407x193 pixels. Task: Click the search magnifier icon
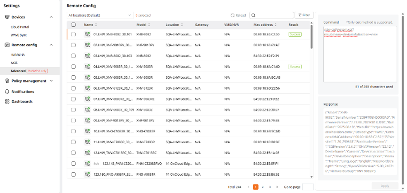click(x=253, y=15)
